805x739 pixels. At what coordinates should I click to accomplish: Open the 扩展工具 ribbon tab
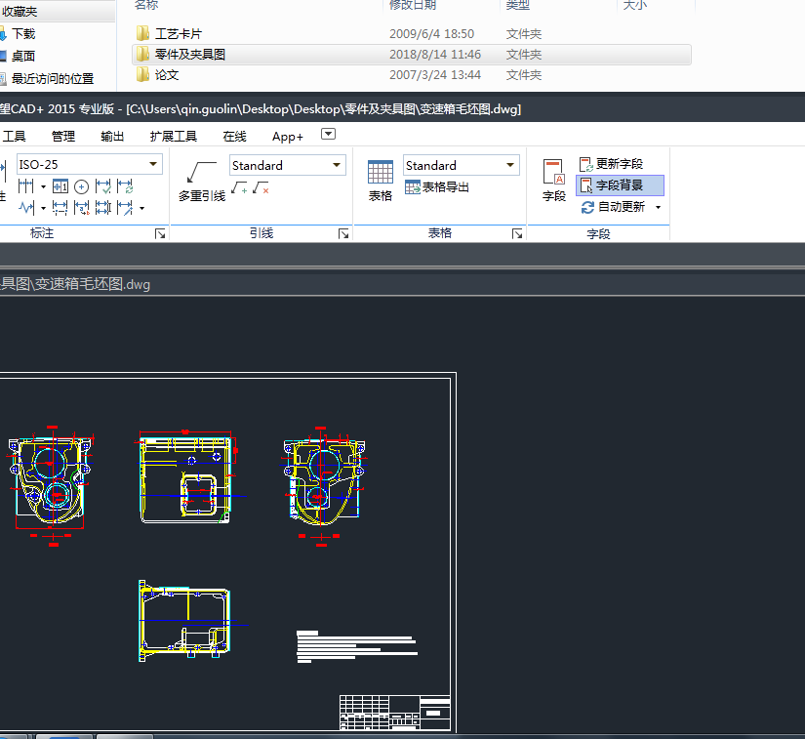(x=174, y=136)
